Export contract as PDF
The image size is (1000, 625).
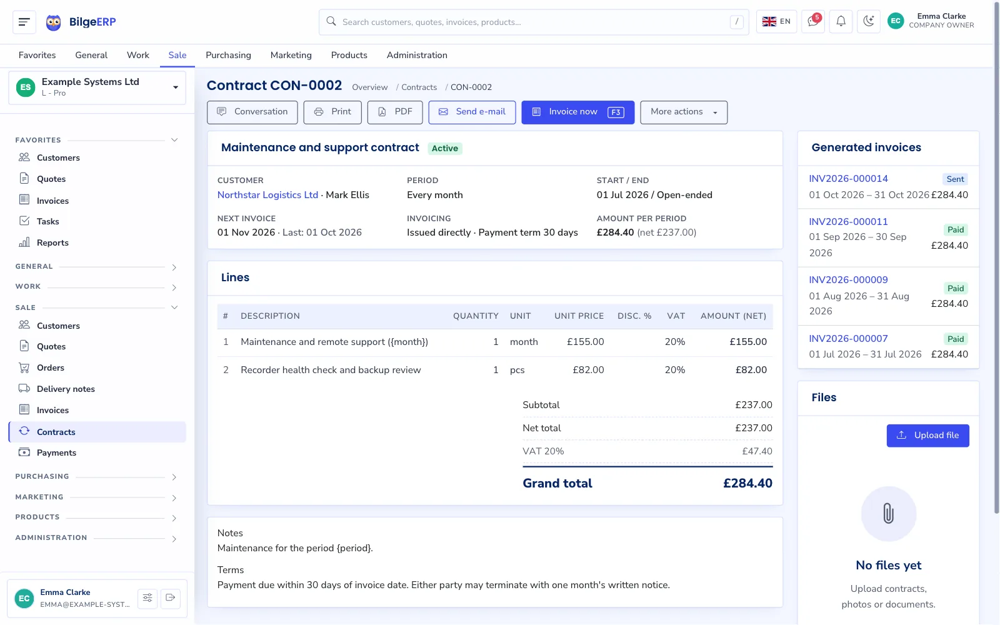395,112
